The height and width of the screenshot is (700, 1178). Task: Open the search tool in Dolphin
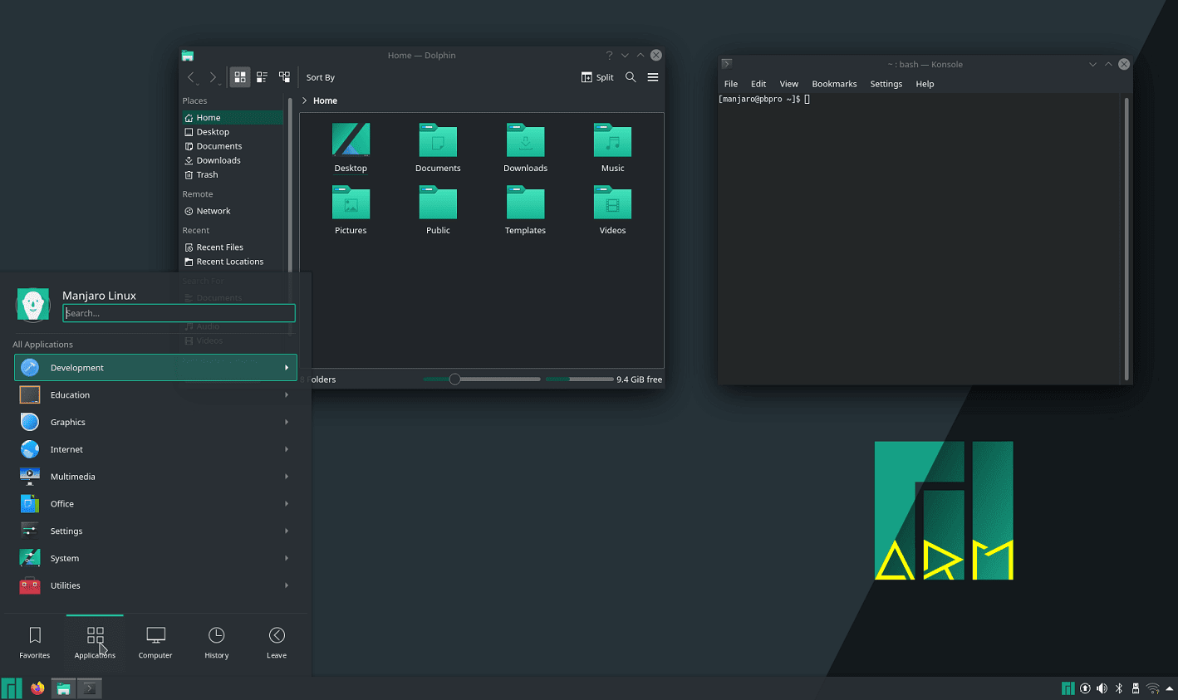tap(631, 77)
